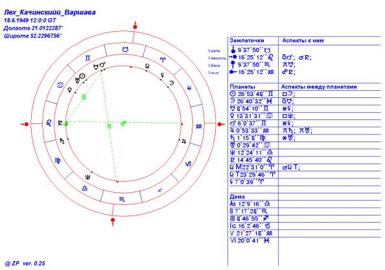
Task: Select the red marker left of the wheel
Action: click(25, 124)
